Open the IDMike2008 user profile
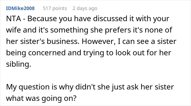Screen dimensions: 191x106 pos(20,8)
